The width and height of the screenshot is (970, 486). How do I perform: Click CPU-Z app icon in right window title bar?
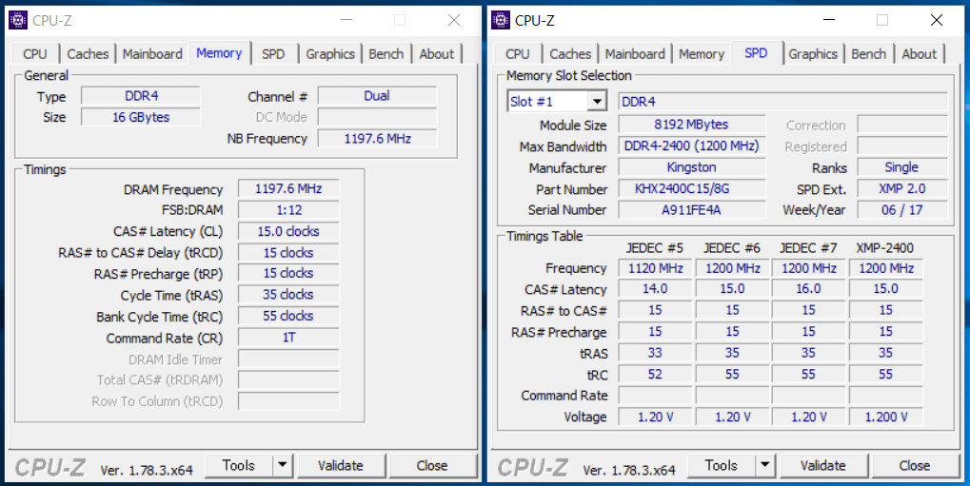click(501, 20)
